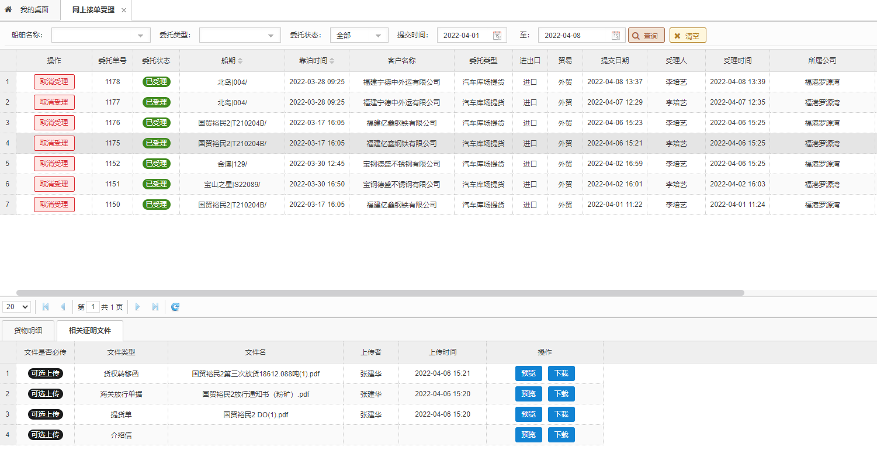Click 福建宁德中外运有限公司 in order 1177 row
Image resolution: width=877 pixels, height=450 pixels.
pos(402,102)
